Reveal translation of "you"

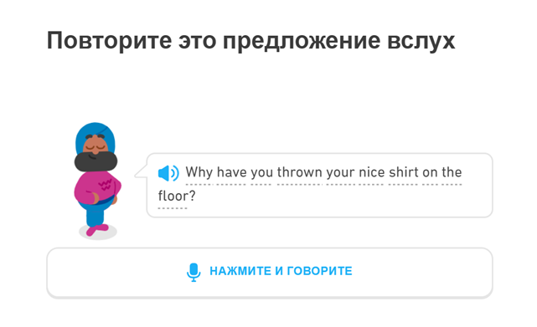pyautogui.click(x=261, y=173)
